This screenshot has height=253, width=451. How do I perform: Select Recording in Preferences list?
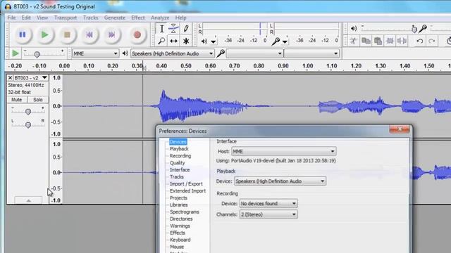tap(180, 156)
